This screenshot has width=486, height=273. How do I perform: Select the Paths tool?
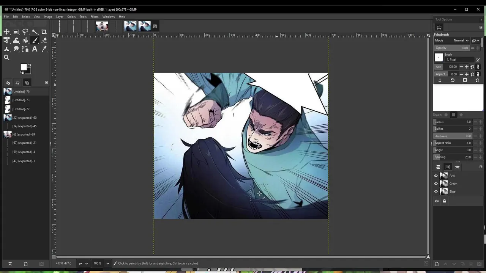(x=25, y=49)
